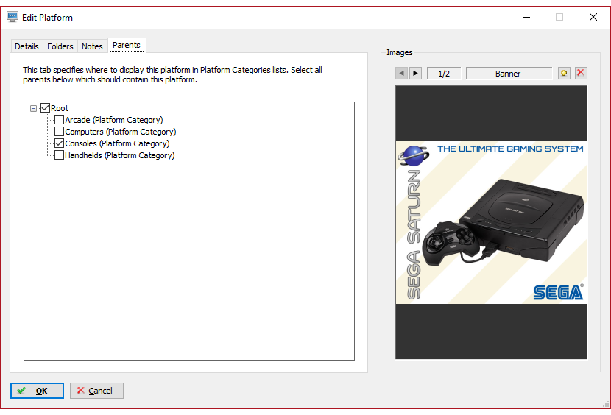Select the Arcade (Platform Category) label
The width and height of the screenshot is (611, 415).
[x=114, y=120]
